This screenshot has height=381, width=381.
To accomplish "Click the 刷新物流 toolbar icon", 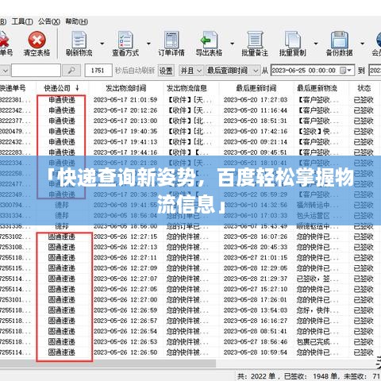I will coord(79,40).
